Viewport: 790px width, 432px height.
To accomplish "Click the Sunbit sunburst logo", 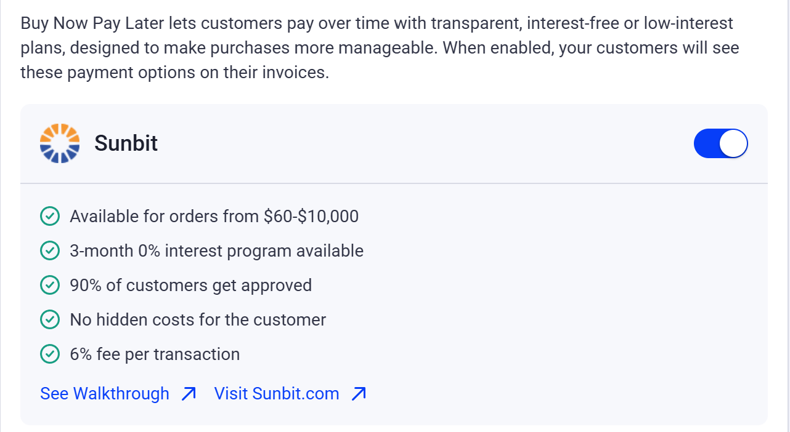I will (60, 143).
